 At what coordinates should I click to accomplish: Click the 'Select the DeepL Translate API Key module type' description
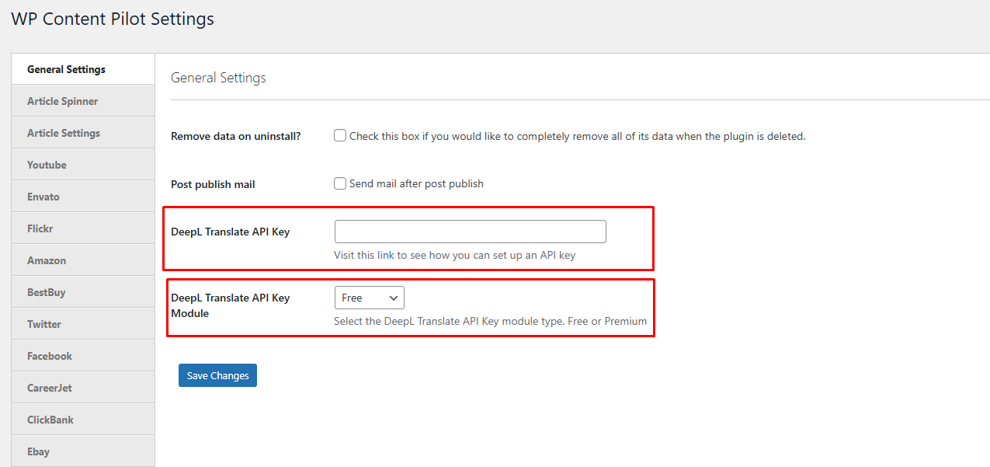click(x=491, y=321)
